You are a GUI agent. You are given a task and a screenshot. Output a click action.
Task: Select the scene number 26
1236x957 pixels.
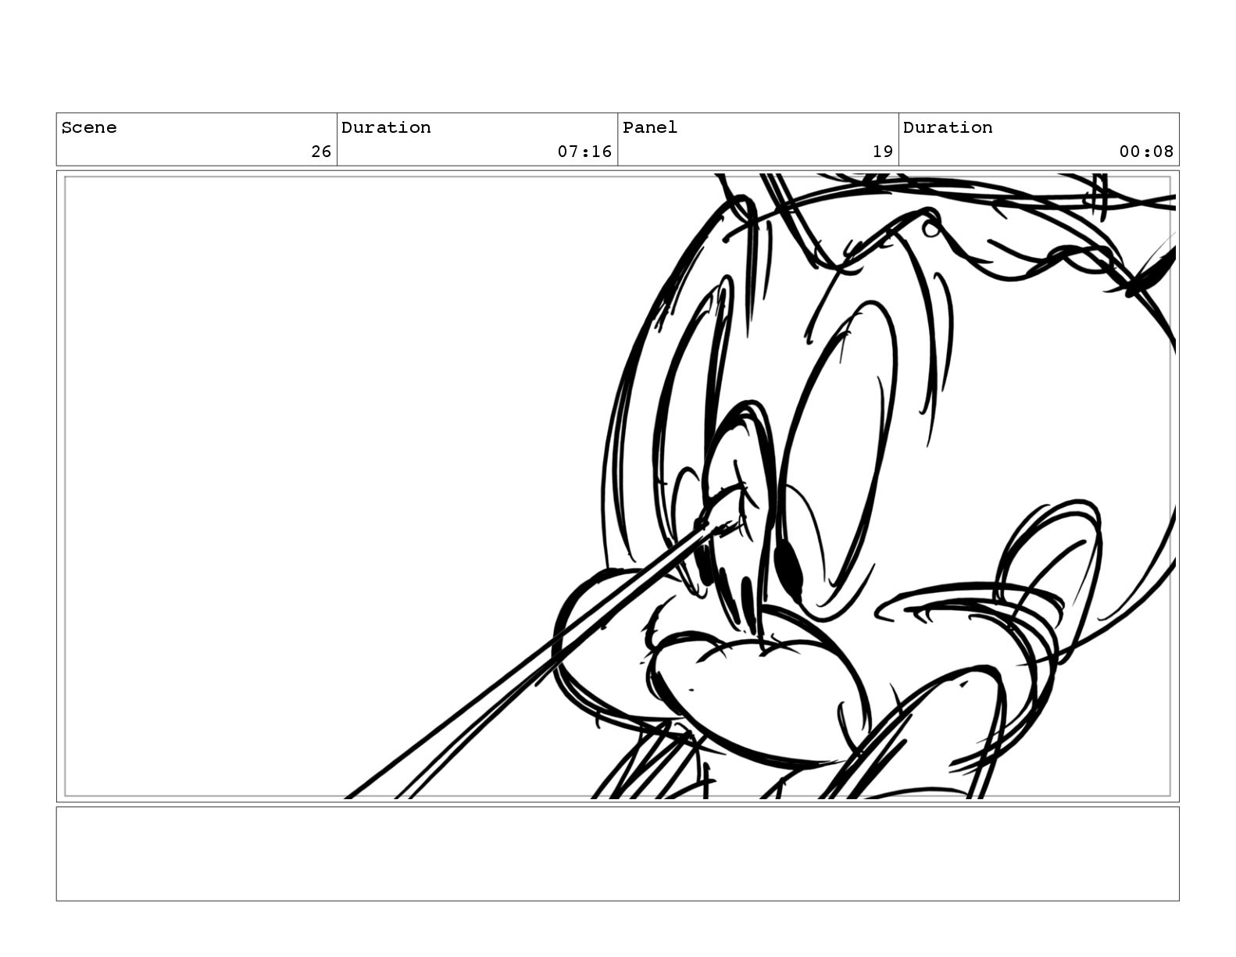(x=321, y=152)
